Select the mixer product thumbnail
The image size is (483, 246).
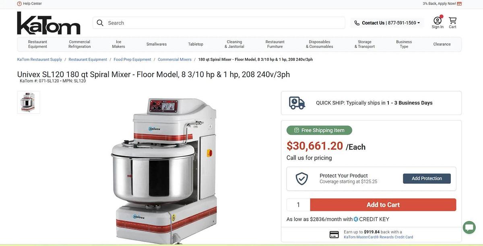28,102
